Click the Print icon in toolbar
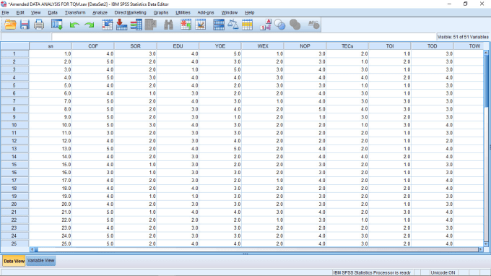The width and height of the screenshot is (491, 276). (x=39, y=25)
